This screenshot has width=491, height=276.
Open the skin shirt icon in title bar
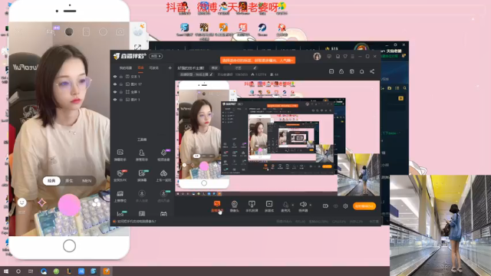tap(345, 56)
